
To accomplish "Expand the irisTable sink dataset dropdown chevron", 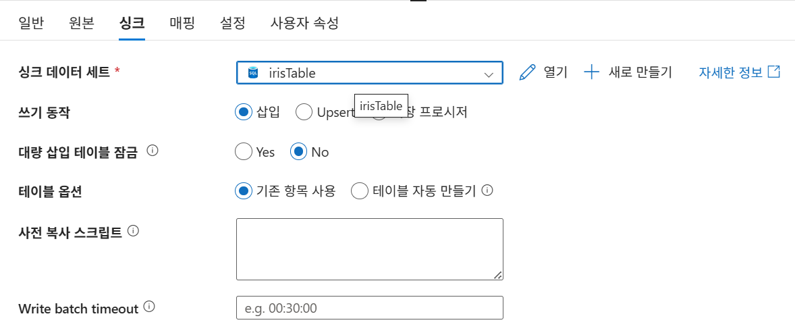I will (x=489, y=74).
